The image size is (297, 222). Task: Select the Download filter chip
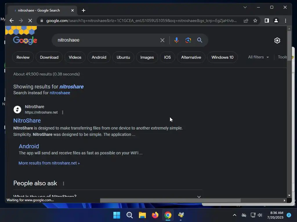pos(49,57)
